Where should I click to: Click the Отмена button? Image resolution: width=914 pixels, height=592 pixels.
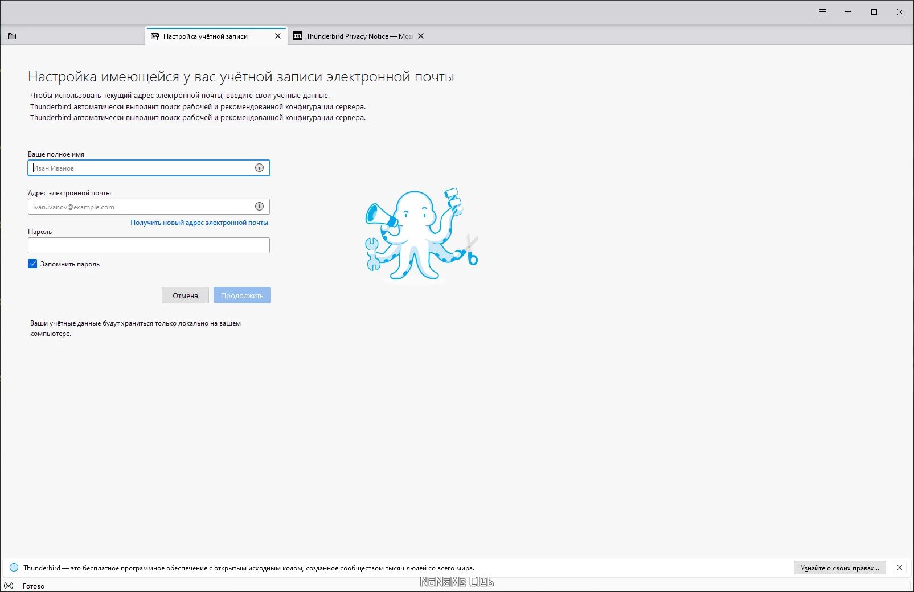click(185, 295)
